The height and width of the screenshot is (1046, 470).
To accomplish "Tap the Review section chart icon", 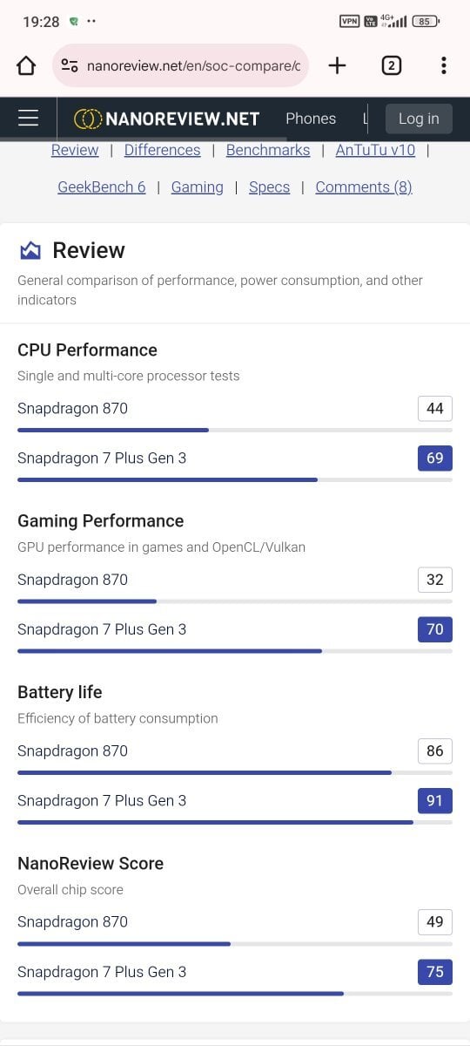I will pos(30,251).
